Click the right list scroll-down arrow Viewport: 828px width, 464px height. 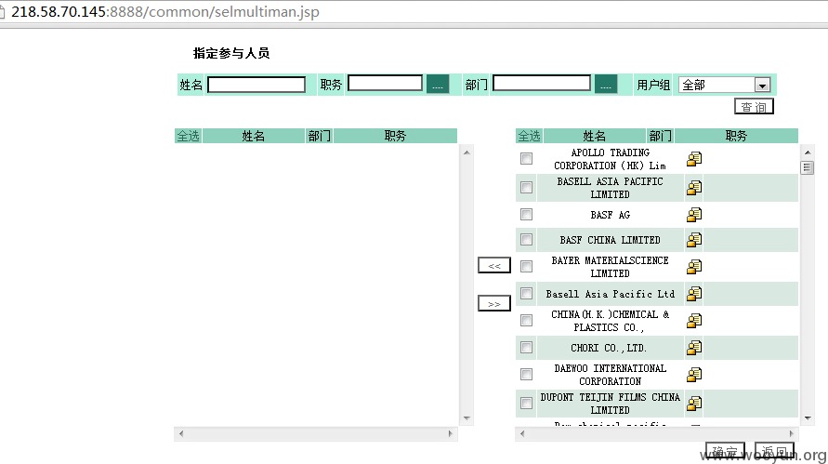click(808, 418)
